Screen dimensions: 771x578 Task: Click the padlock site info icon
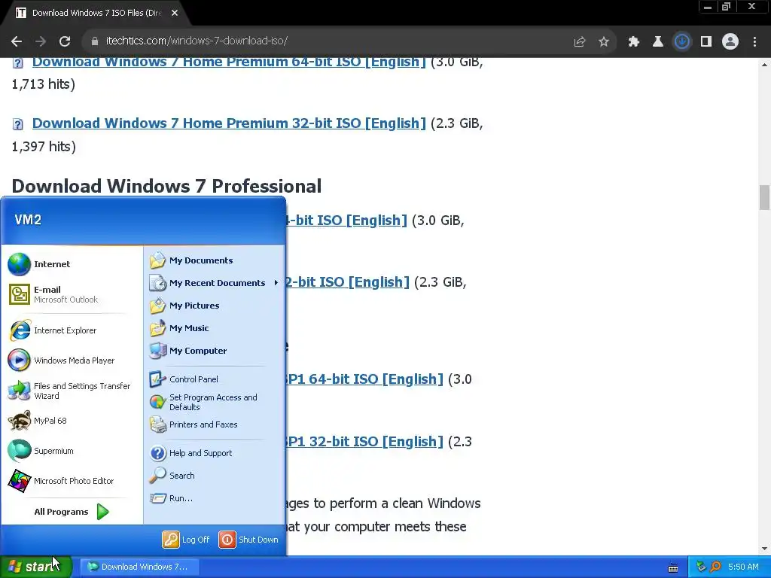tap(95, 41)
